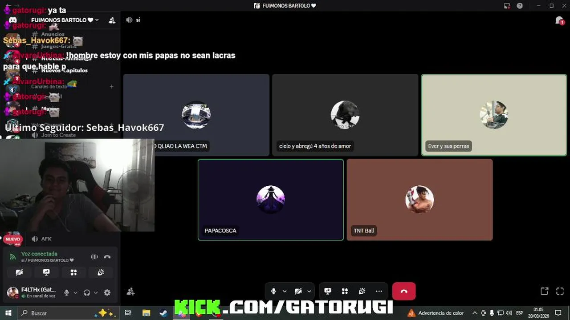The image size is (570, 320).
Task: Open Task View on the taskbar
Action: click(x=128, y=313)
